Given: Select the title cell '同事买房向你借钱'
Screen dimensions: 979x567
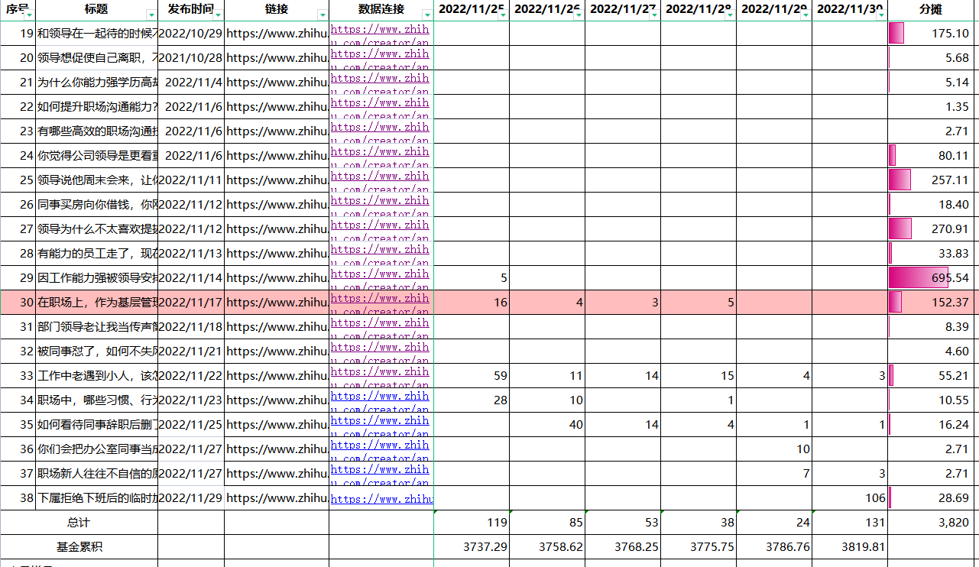Looking at the screenshot, I should 97,205.
